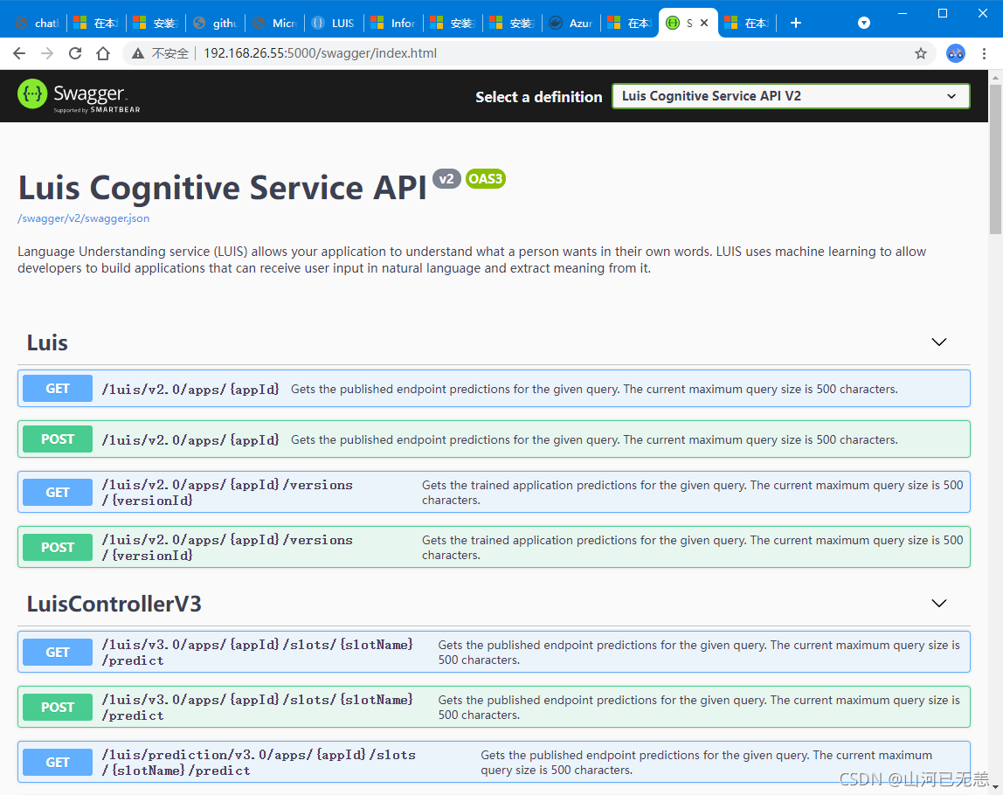Minimize the browser window
Viewport: 1003px width, 795px height.
(903, 13)
